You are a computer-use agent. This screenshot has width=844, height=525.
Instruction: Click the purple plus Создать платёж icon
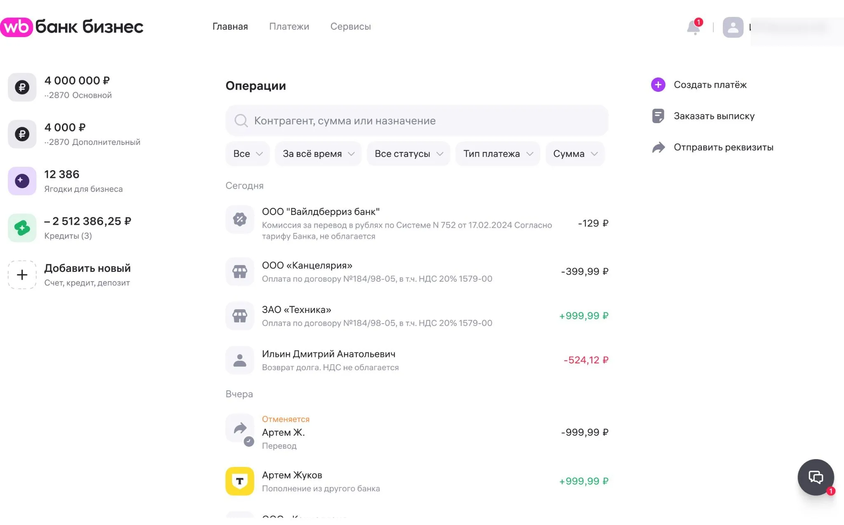[x=658, y=85]
